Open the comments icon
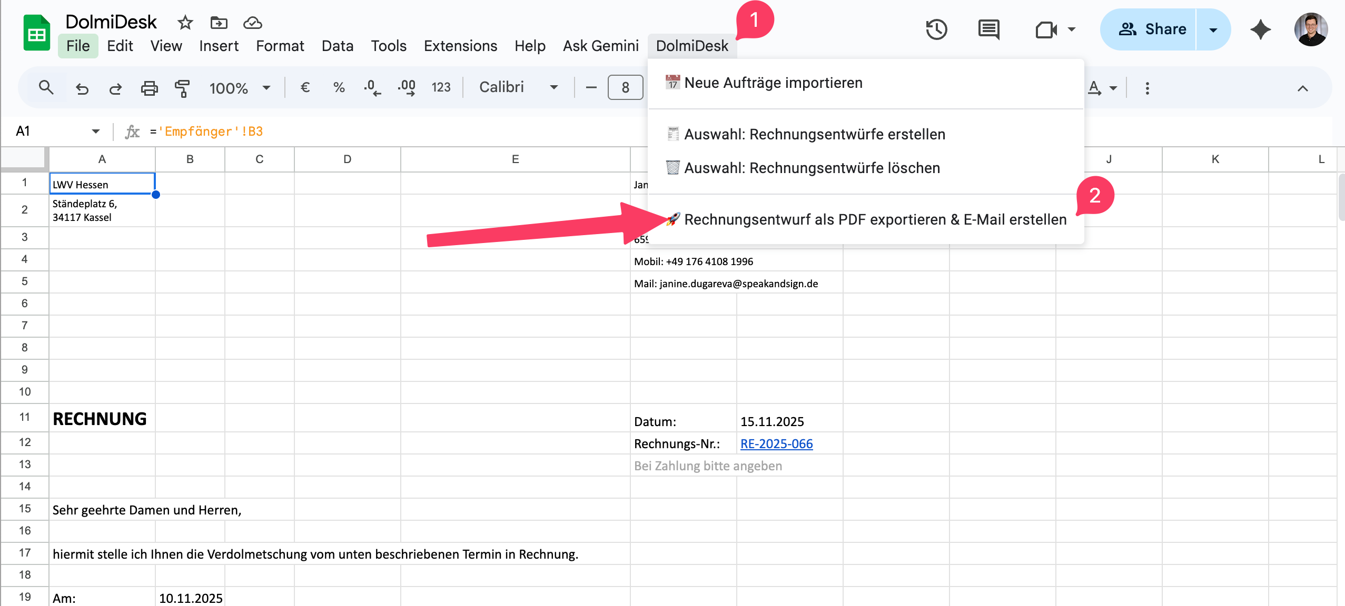Screen dimensions: 1345x606 coord(988,29)
